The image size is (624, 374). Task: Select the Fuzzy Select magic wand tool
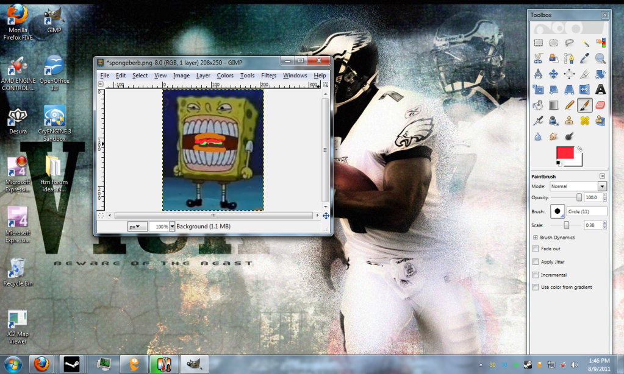(584, 43)
